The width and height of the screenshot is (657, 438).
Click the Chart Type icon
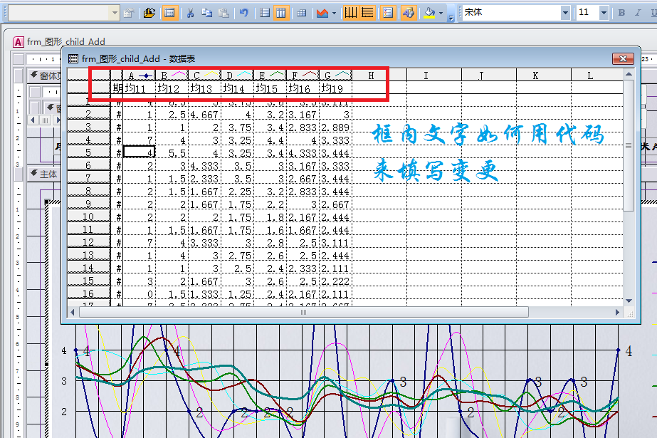322,13
